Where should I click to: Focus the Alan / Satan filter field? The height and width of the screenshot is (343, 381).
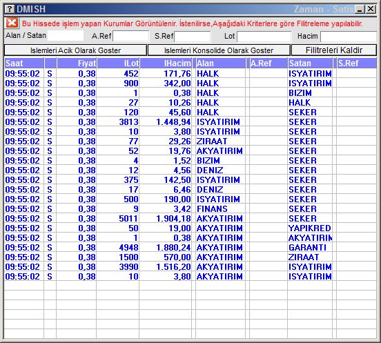point(66,36)
